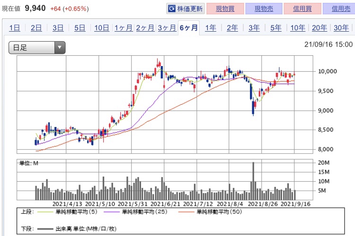Click the 株価更新 button
This screenshot has height=236, width=355.
click(186, 9)
